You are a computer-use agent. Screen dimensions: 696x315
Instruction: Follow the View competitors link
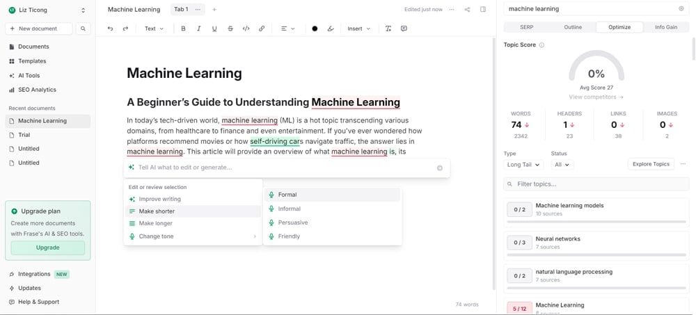pos(596,97)
